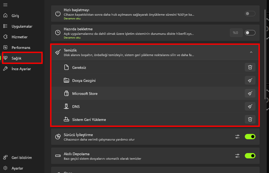This screenshot has width=269, height=173.
Task: Open Akıllı Depolama options sliders icon
Action: pyautogui.click(x=237, y=156)
